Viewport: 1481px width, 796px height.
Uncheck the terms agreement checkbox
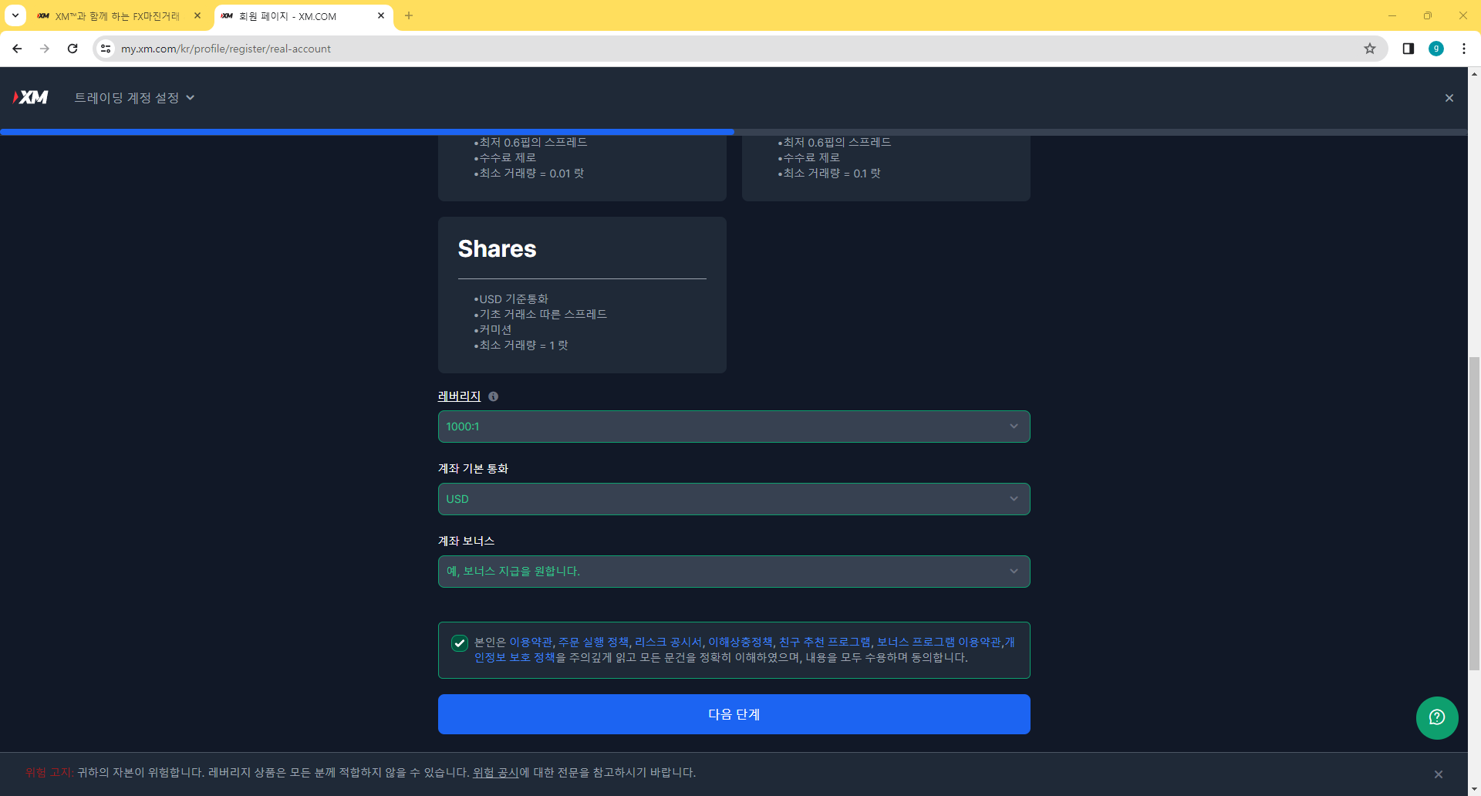pos(460,642)
